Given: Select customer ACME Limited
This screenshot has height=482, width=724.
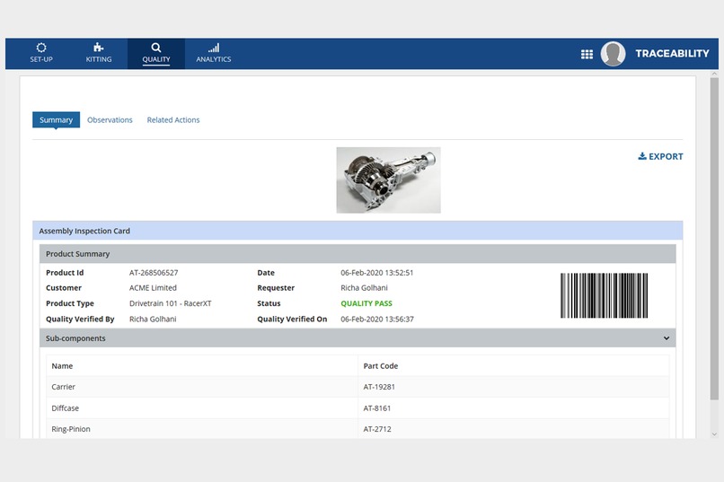Looking at the screenshot, I should [x=153, y=288].
